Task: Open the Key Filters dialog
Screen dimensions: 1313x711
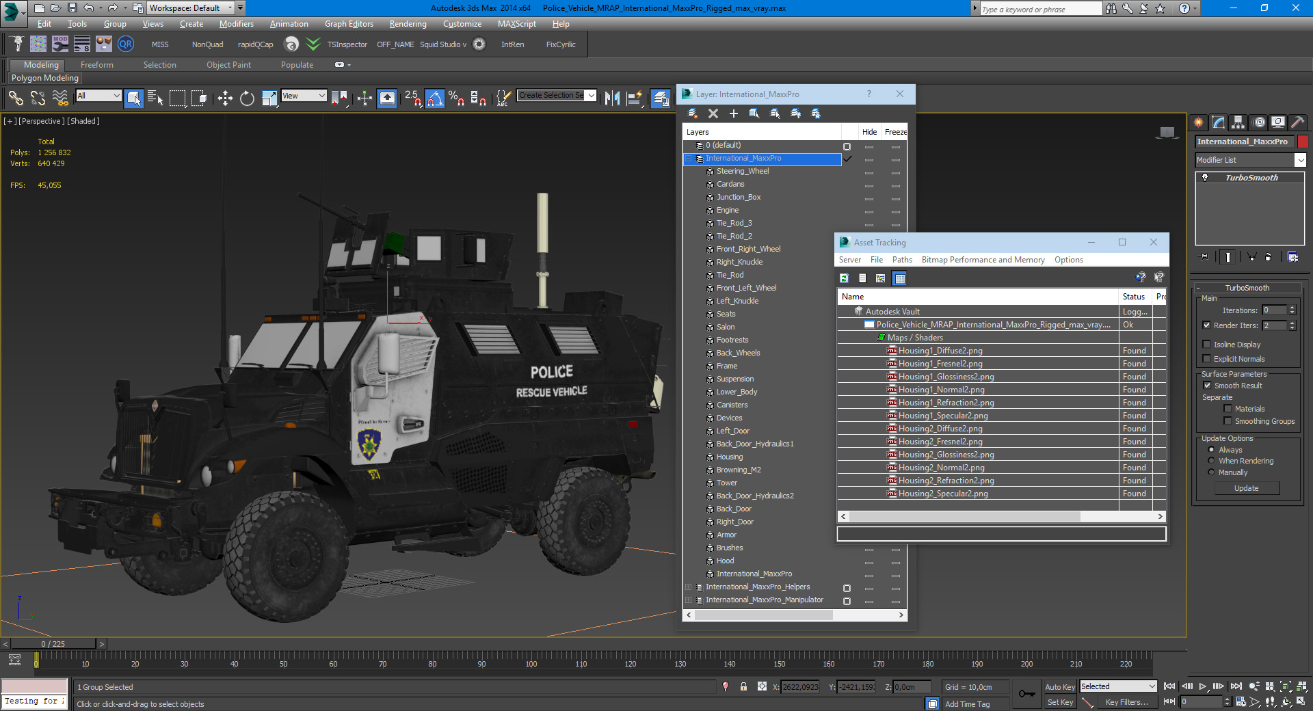Action: pyautogui.click(x=1127, y=702)
